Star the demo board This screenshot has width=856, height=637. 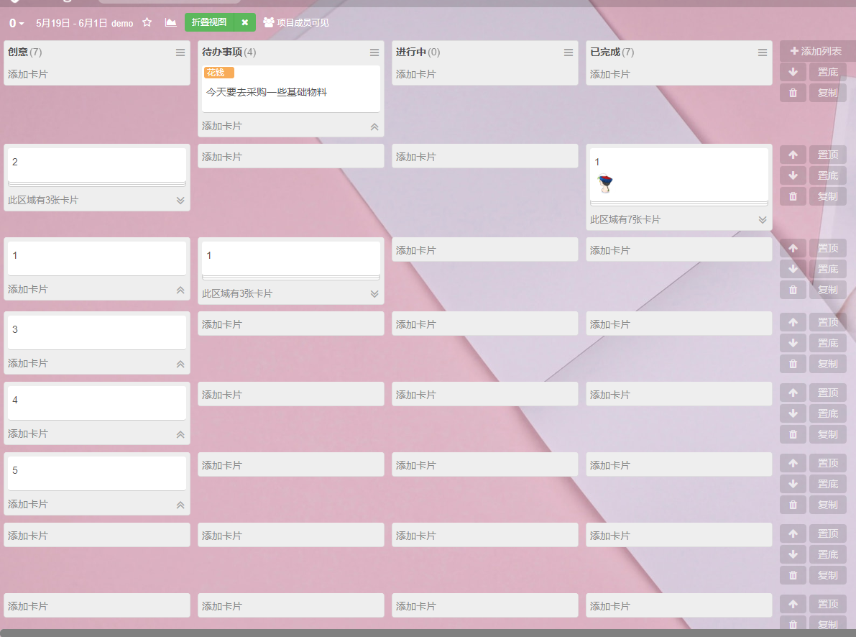coord(147,22)
